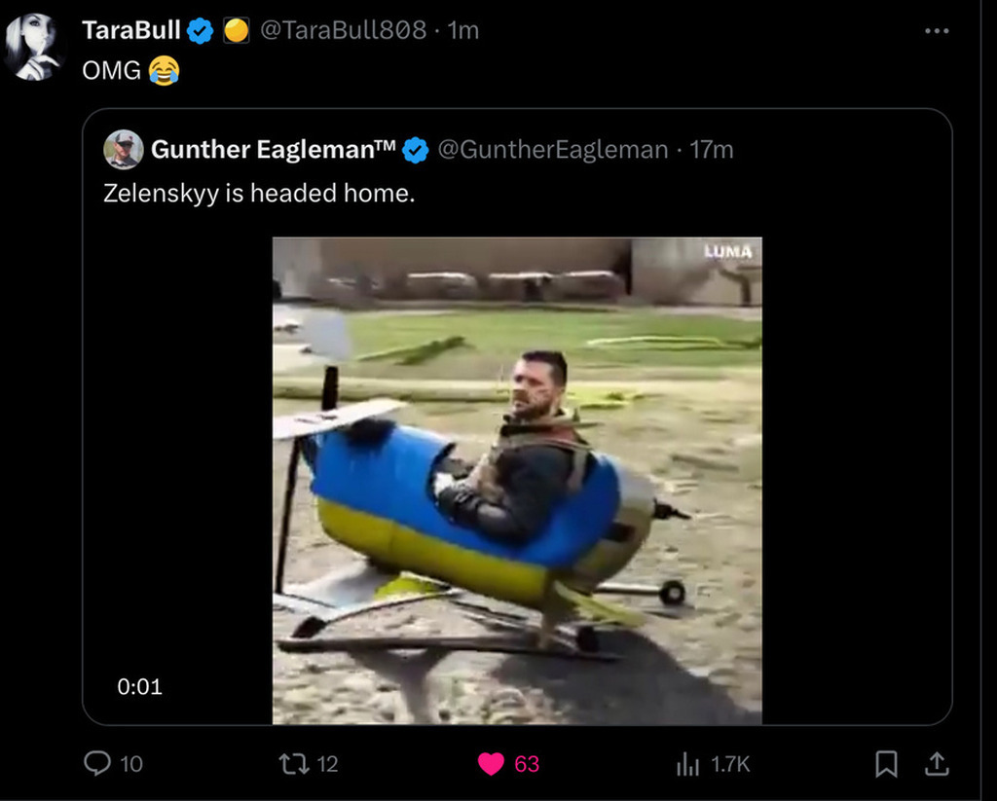Toggle the pink heart like button
Image resolution: width=997 pixels, height=801 pixels.
point(491,764)
